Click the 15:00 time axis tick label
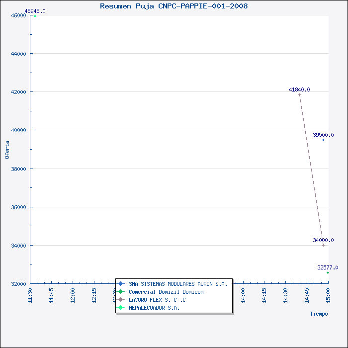The width and height of the screenshot is (348, 348). [x=328, y=295]
